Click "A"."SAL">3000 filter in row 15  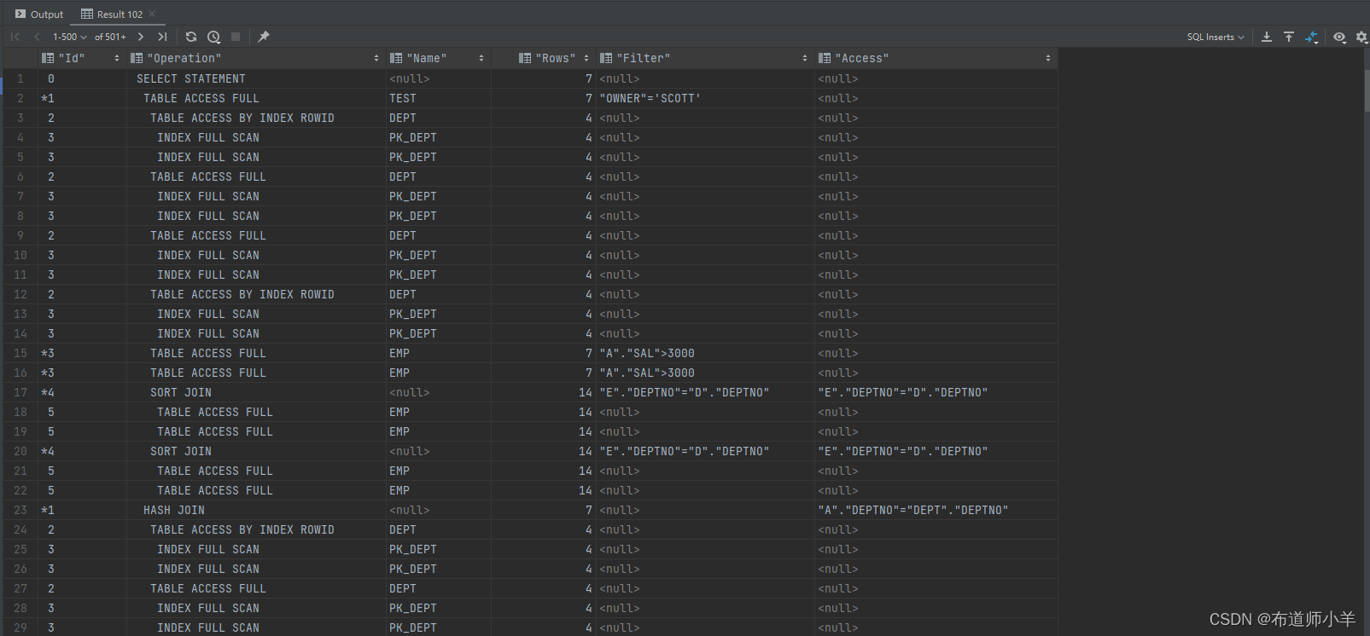[705, 353]
